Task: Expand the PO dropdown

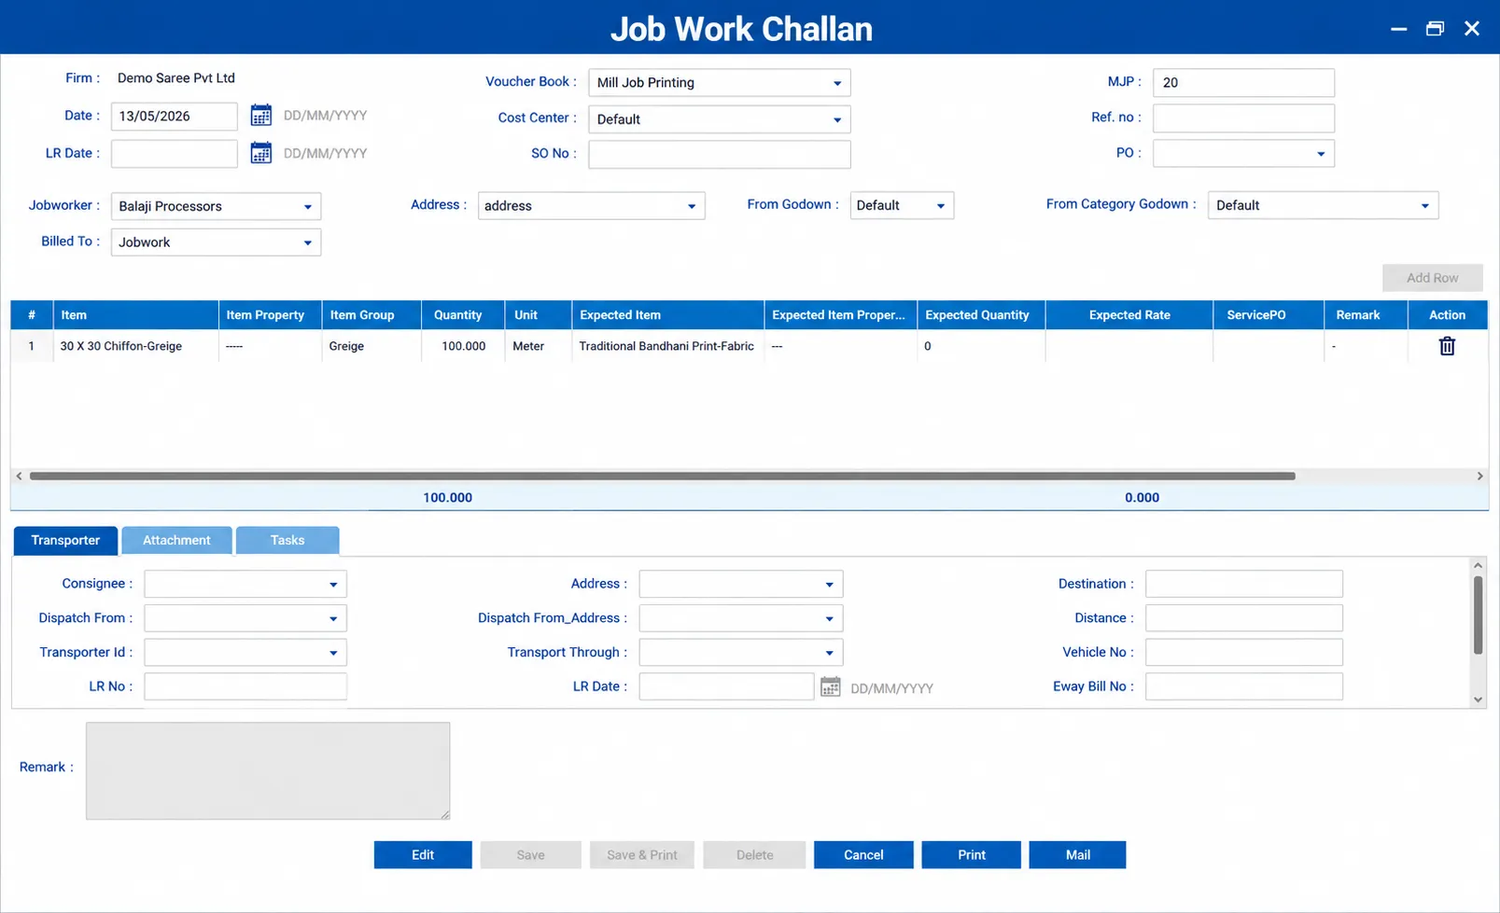Action: click(1243, 154)
